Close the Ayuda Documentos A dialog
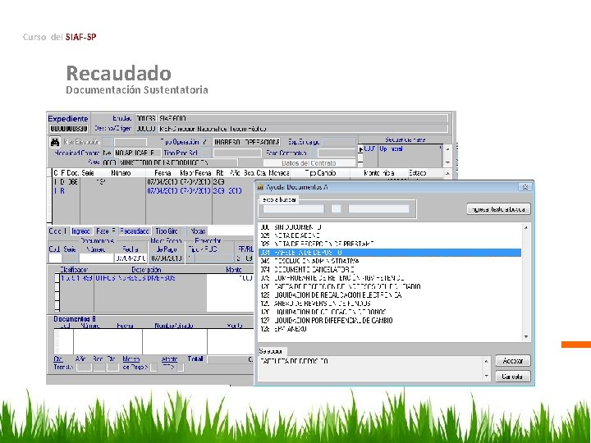 [525, 187]
